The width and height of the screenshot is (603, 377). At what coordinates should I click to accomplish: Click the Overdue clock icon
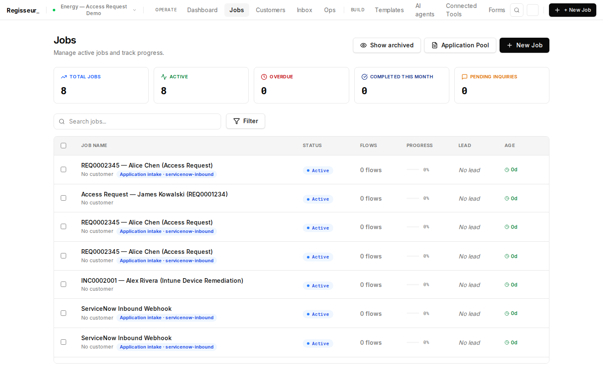[x=264, y=77]
